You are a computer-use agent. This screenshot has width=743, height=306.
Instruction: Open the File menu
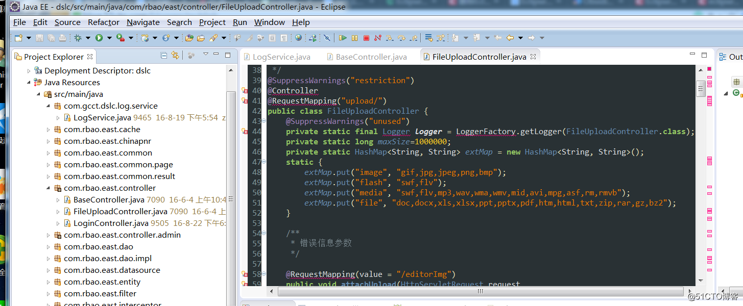tap(19, 22)
